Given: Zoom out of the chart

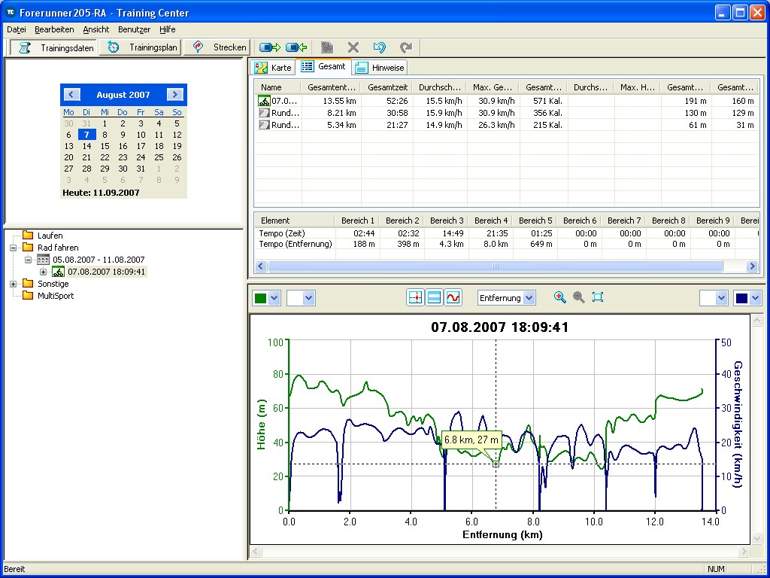Looking at the screenshot, I should [578, 297].
